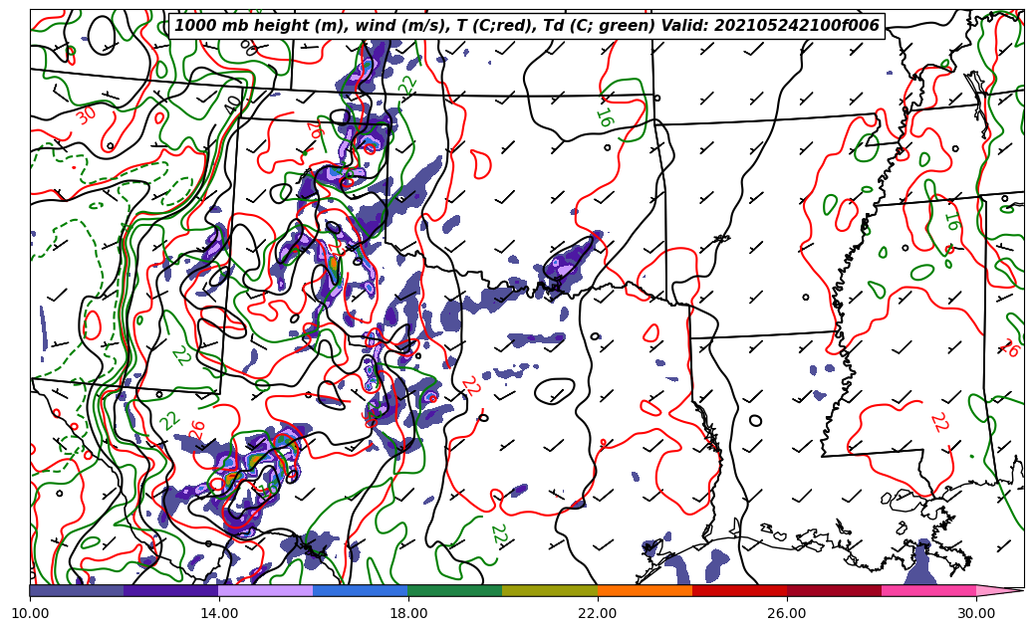Click the plot title text at top
1033x630 pixels.
point(527,26)
